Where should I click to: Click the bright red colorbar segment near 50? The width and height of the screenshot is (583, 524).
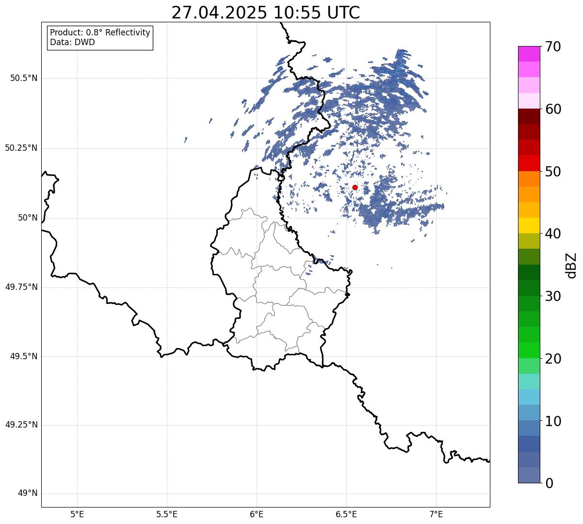click(x=529, y=163)
